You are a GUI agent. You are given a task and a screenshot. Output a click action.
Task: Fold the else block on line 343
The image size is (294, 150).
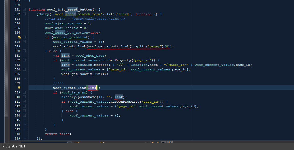tap(24, 111)
